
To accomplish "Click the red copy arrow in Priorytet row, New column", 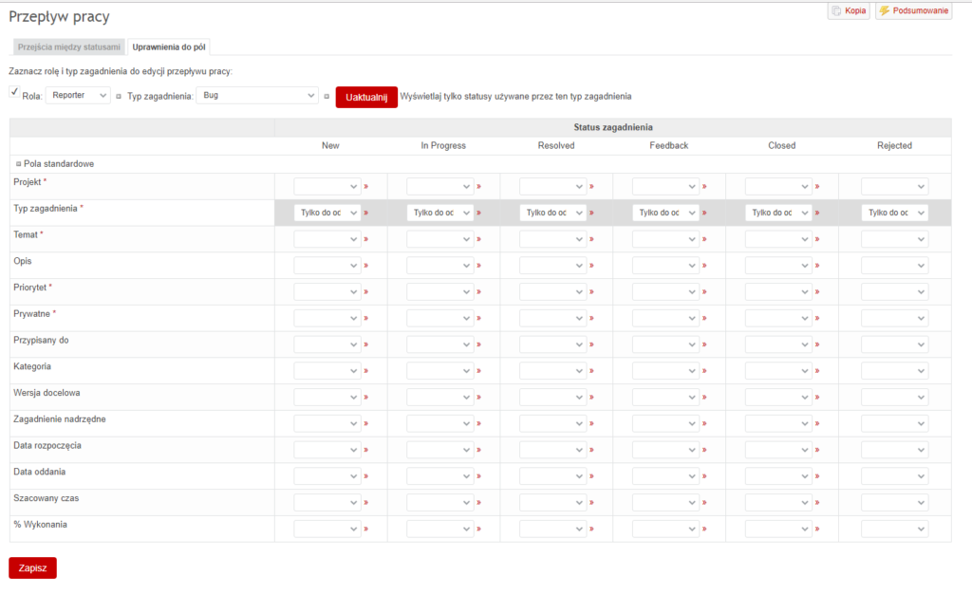I will 365,292.
